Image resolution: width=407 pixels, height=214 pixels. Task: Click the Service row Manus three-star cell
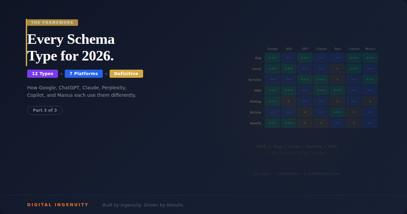point(370,79)
